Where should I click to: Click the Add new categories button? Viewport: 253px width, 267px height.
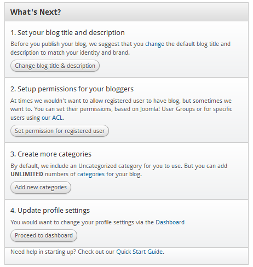point(41,187)
